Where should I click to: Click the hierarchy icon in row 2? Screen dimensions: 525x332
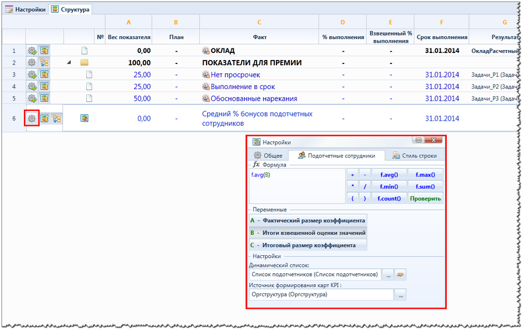[x=44, y=62]
